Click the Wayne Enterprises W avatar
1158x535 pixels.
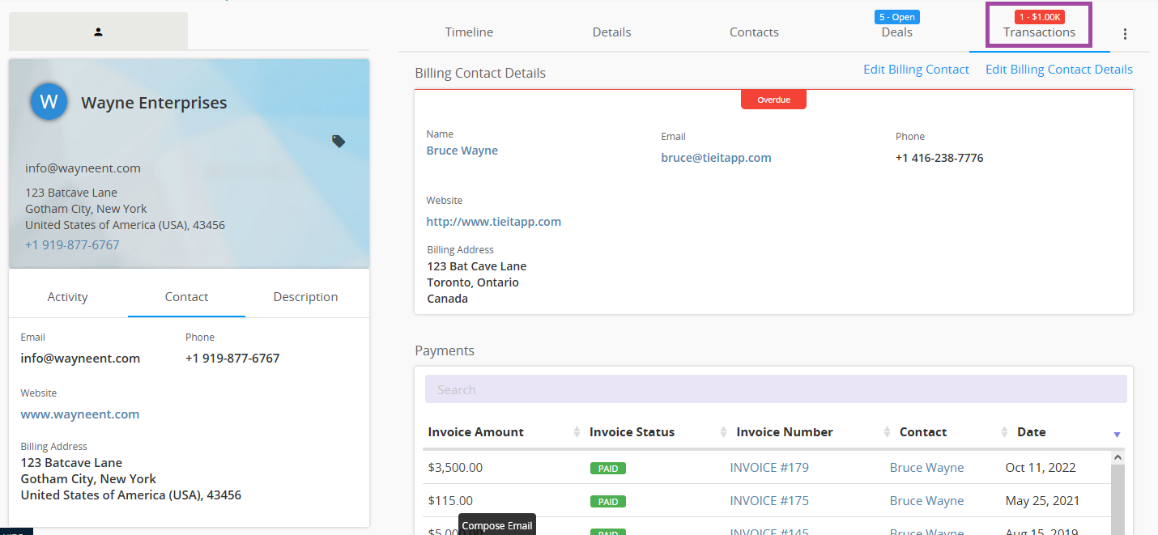tap(49, 102)
